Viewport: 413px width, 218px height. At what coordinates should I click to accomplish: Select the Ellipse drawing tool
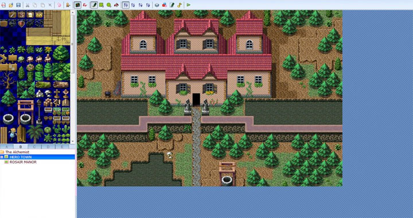(x=109, y=5)
